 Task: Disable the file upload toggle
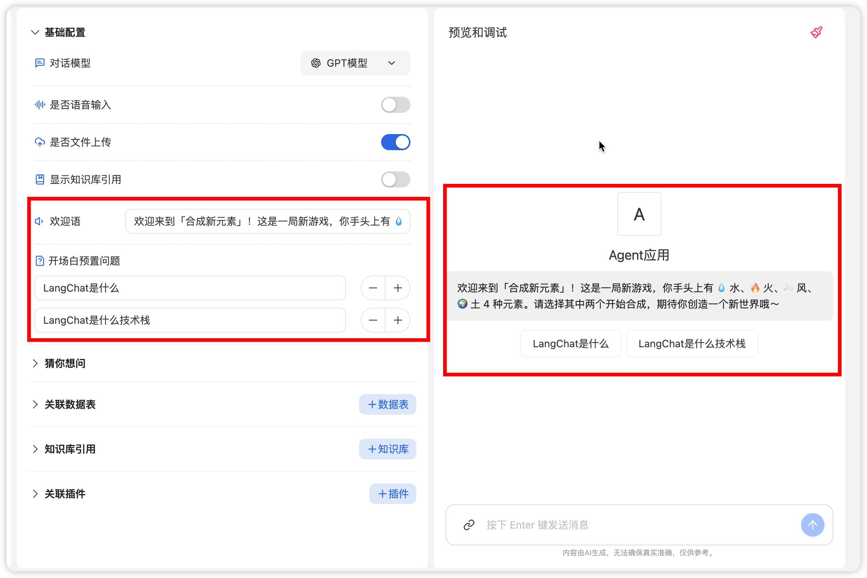[x=395, y=142]
